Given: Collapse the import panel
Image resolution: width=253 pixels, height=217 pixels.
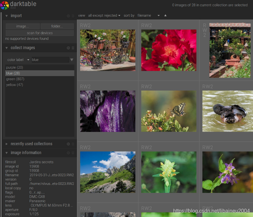Looking at the screenshot, I should (7, 16).
